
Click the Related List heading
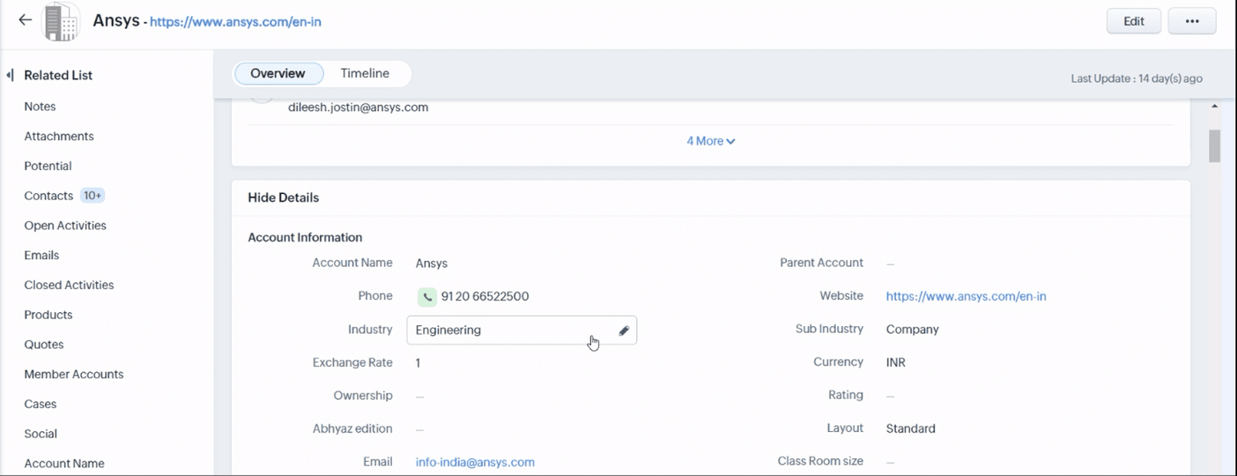coord(58,75)
